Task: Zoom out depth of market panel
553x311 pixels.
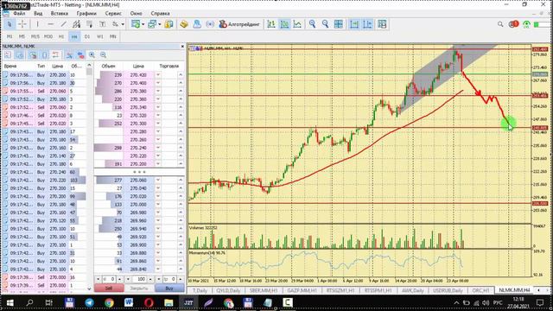Action: (x=103, y=55)
